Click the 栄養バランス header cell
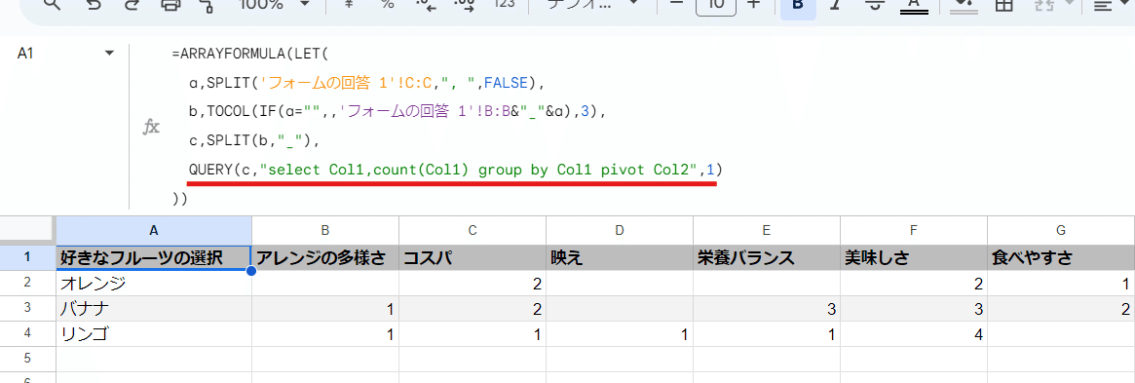 click(766, 257)
